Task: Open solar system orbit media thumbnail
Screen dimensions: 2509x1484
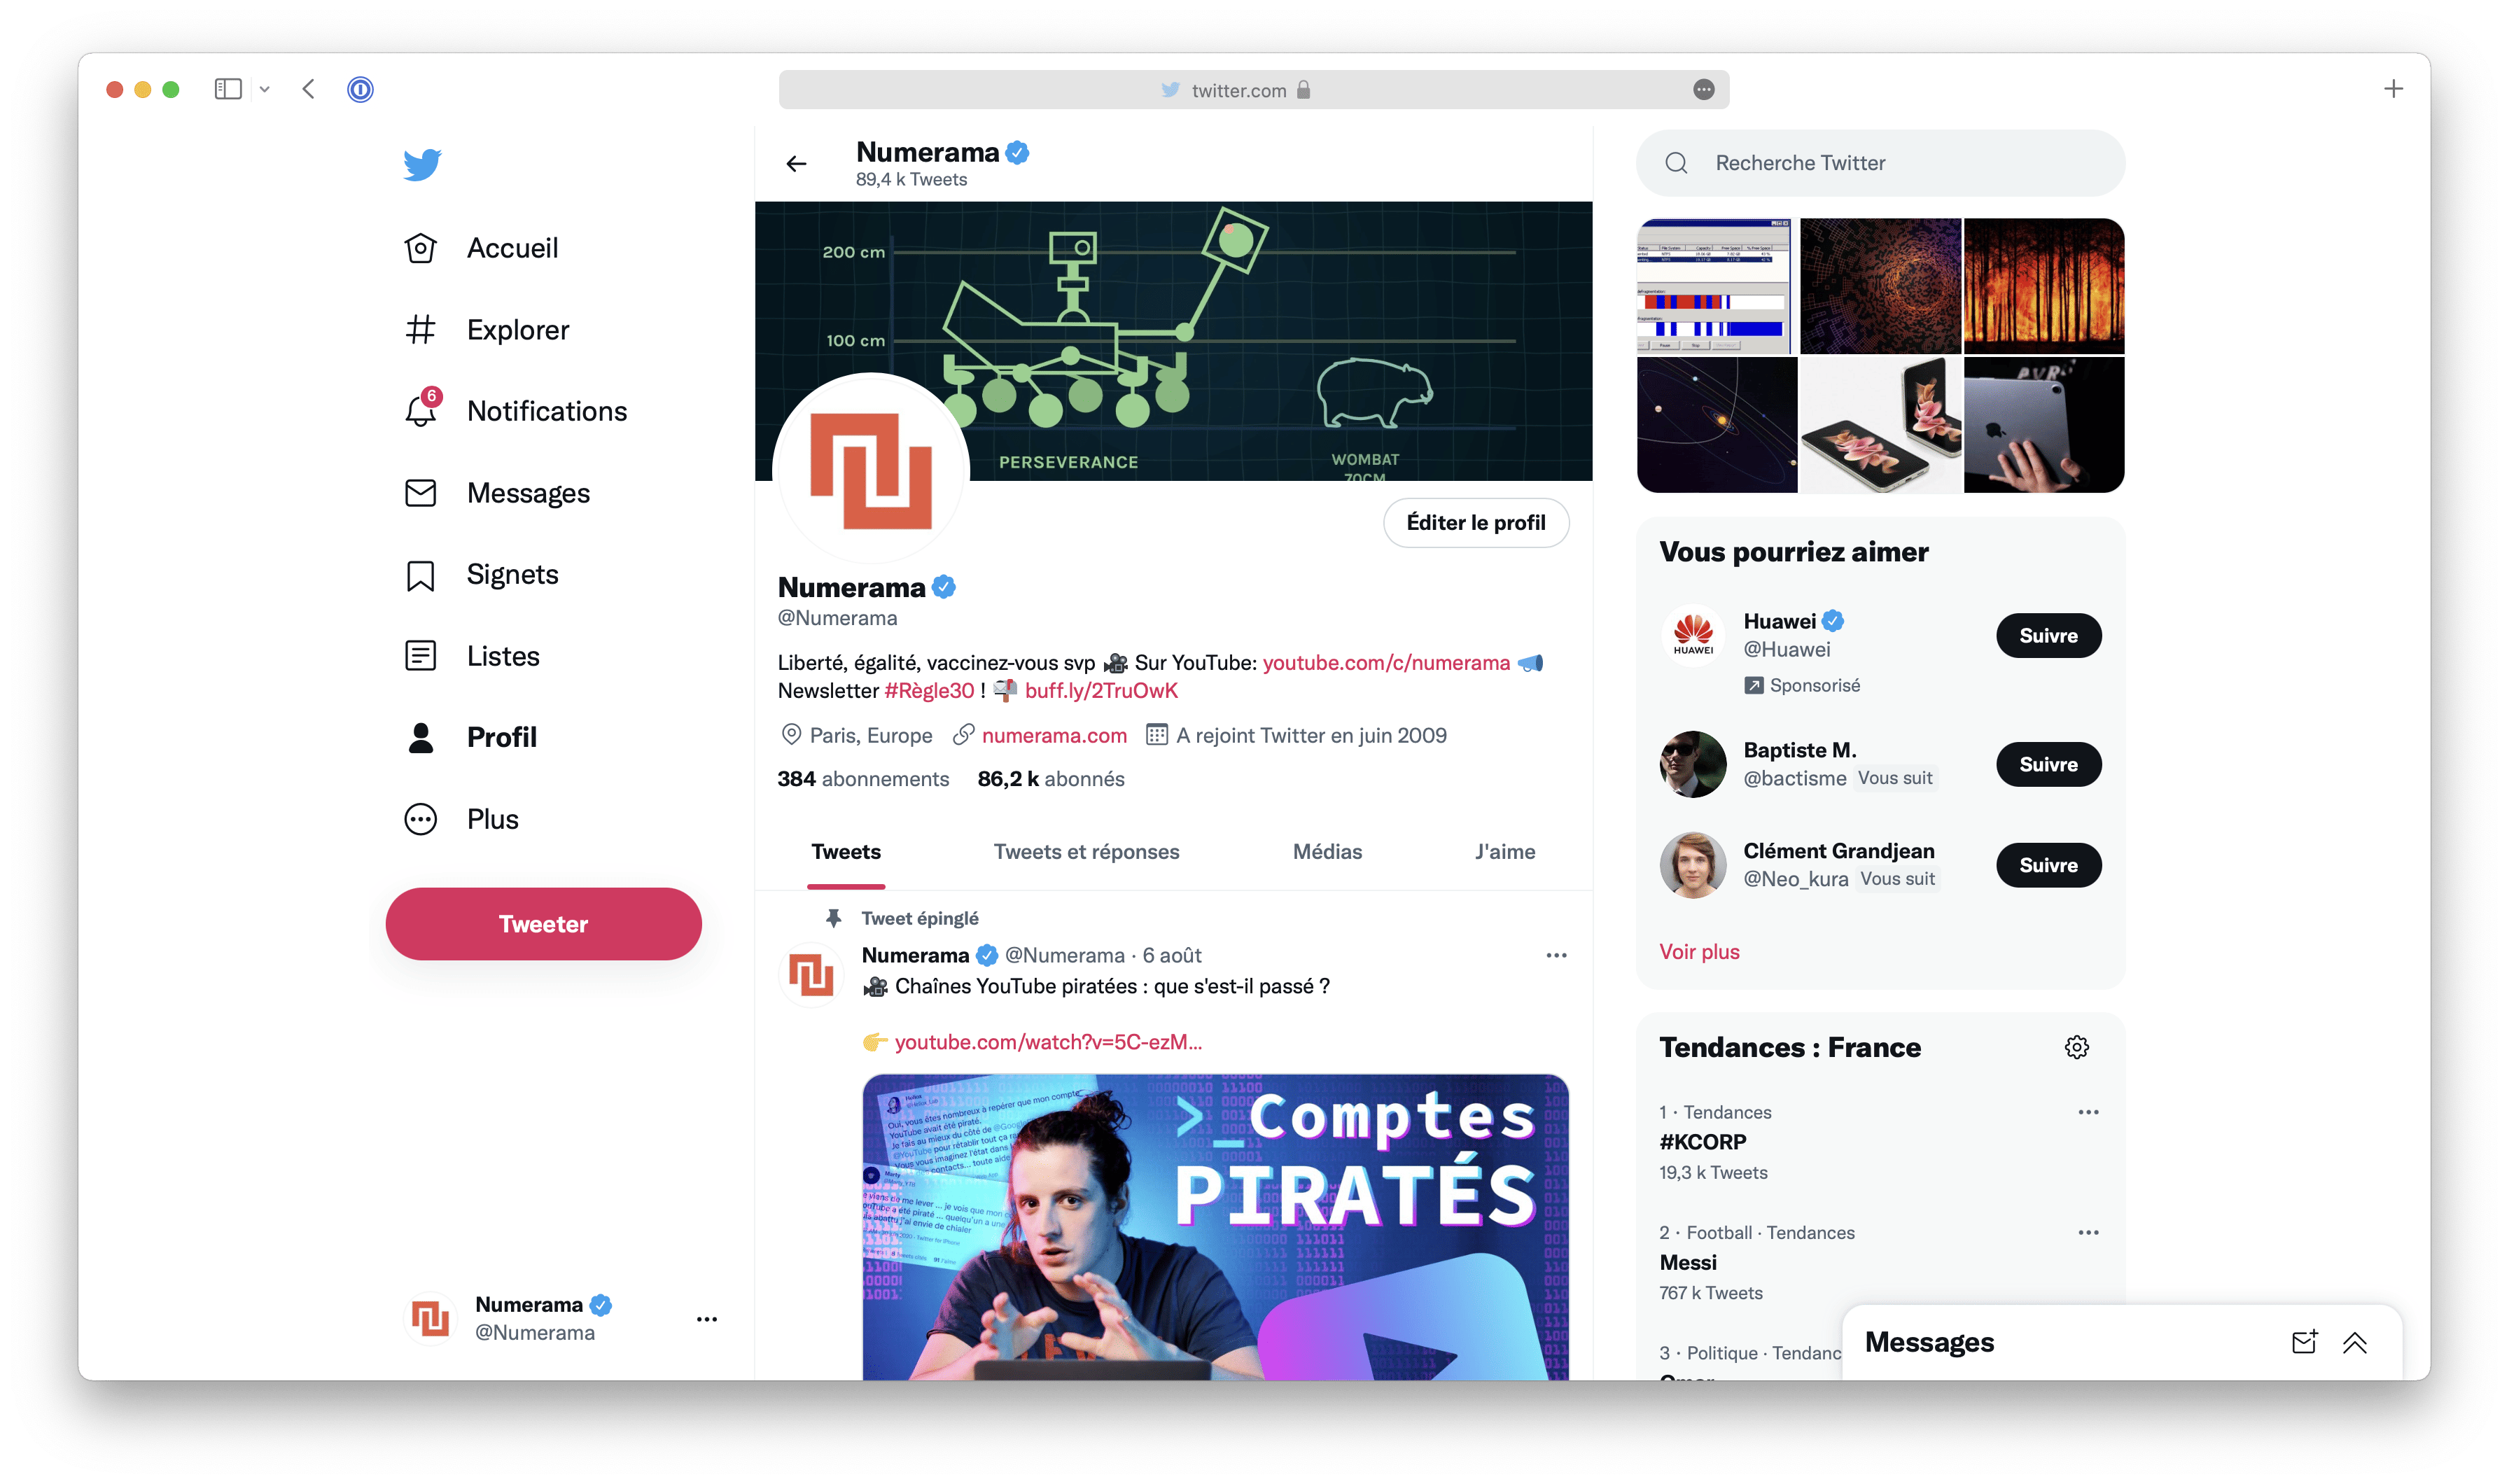Action: pos(1717,425)
